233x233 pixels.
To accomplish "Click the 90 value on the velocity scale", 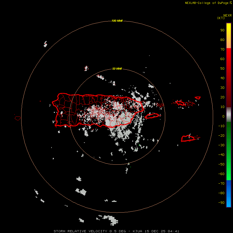I will [x=222, y=30].
